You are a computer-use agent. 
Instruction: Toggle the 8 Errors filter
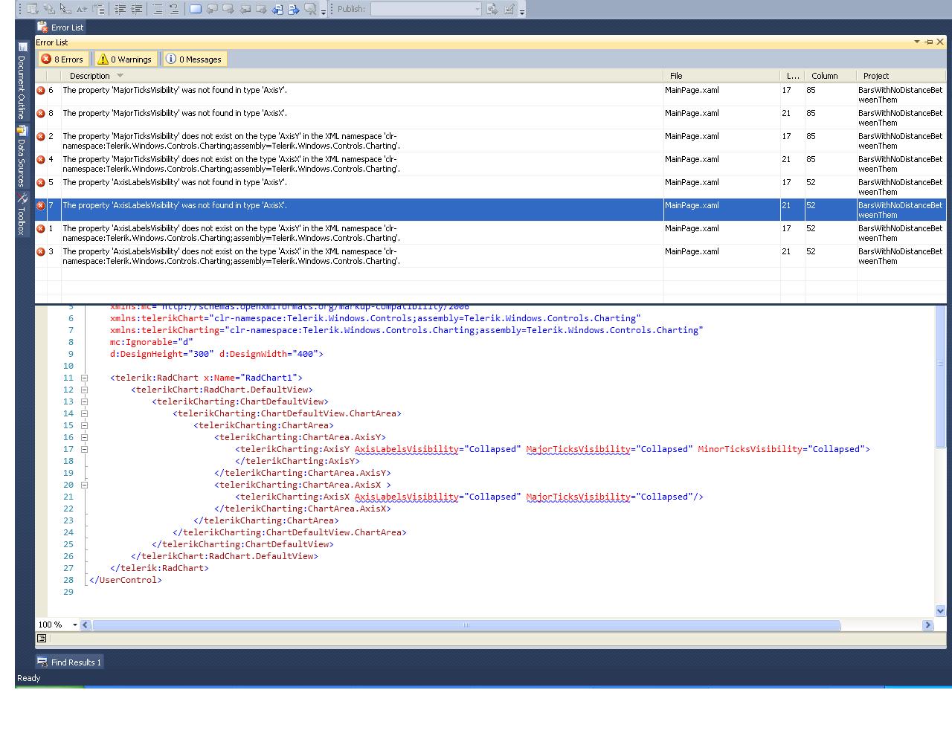[x=63, y=59]
